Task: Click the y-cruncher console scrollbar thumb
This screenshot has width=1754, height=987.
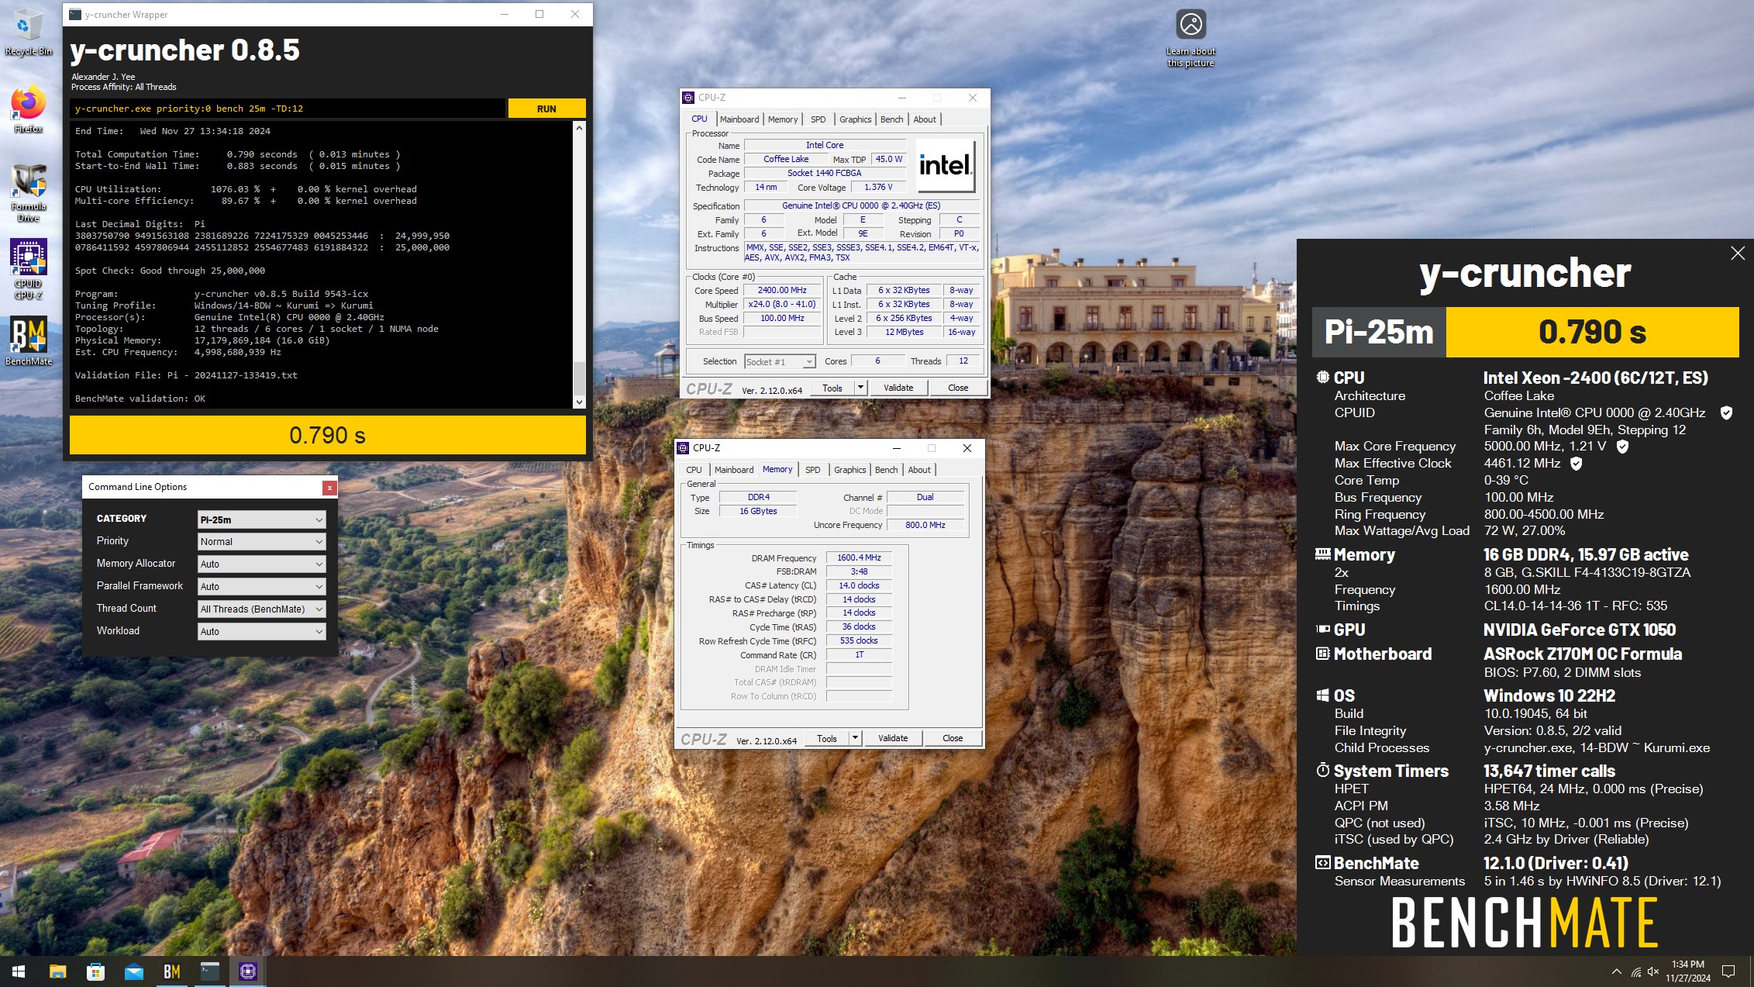Action: [x=579, y=378]
